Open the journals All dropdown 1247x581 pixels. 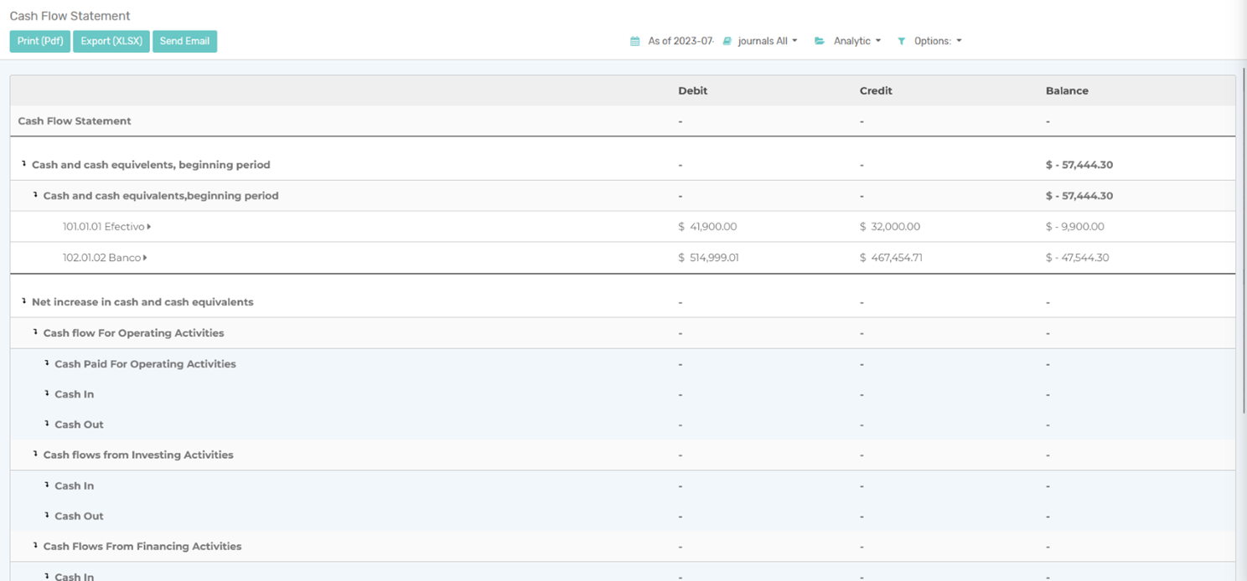tap(767, 41)
